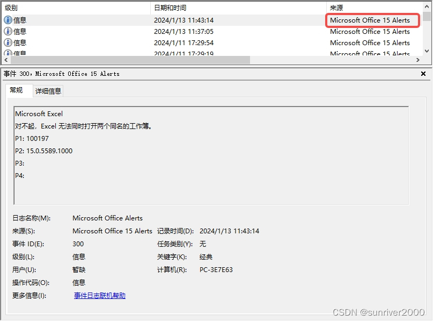
Task: Click the vertical scrollbar thumb of event list
Action: (x=427, y=16)
